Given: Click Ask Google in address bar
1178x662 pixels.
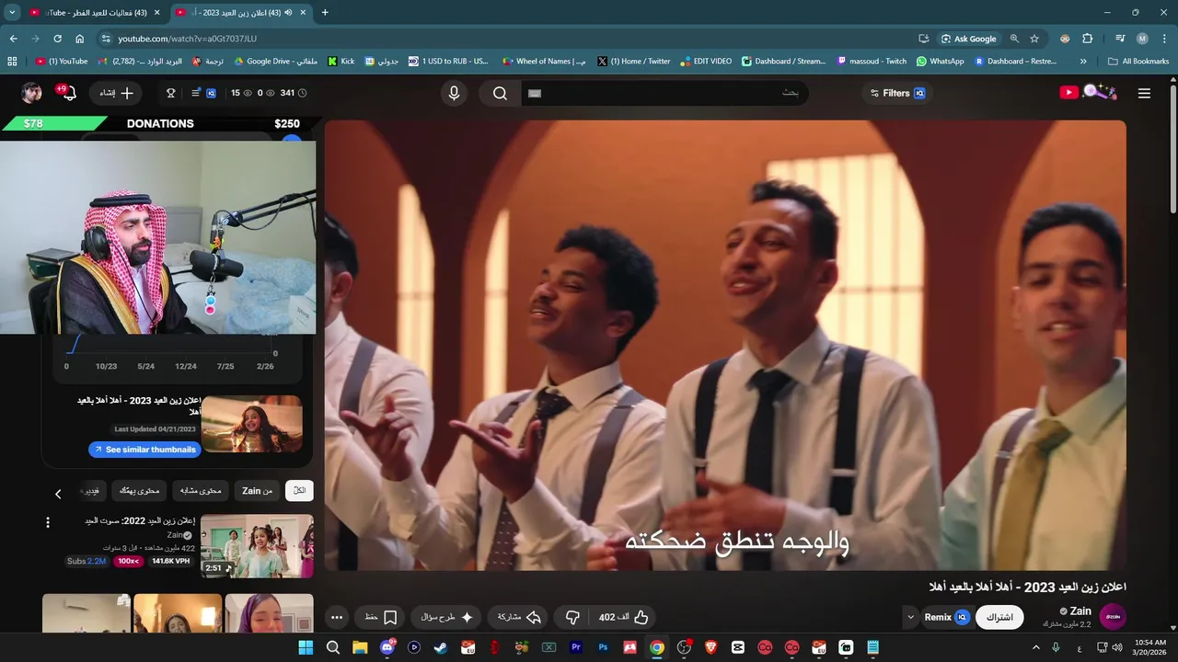Looking at the screenshot, I should click(x=969, y=39).
